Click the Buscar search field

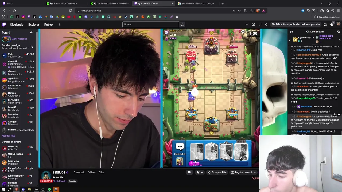pos(151,25)
